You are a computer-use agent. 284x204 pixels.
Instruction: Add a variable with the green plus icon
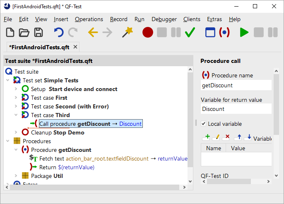pos(206,137)
